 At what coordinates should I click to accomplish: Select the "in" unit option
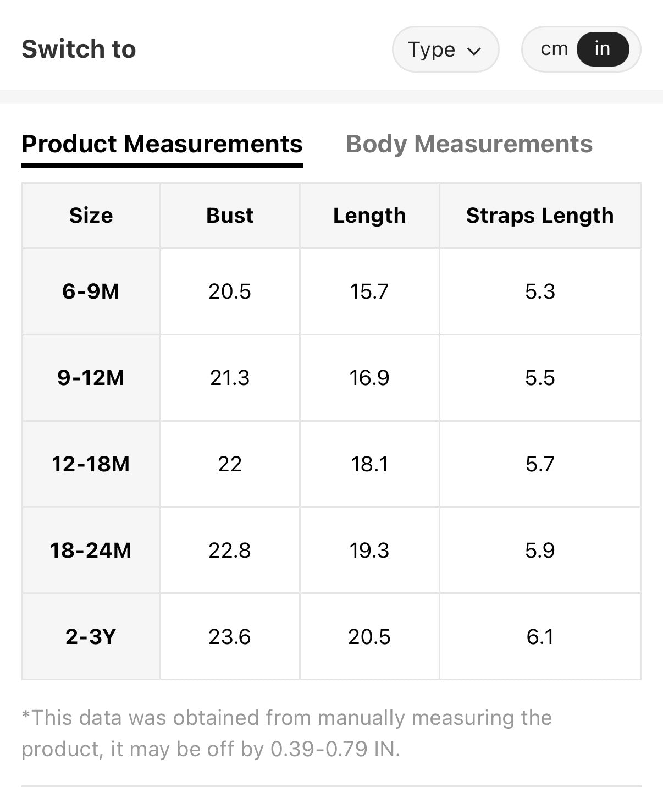click(603, 49)
